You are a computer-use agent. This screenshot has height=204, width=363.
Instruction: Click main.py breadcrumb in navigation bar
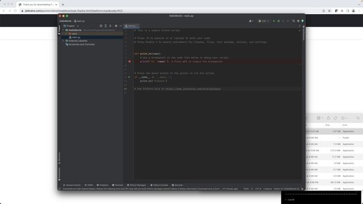click(x=79, y=21)
